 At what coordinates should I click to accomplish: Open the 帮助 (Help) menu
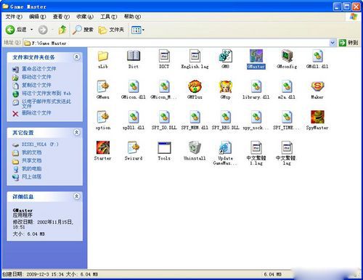point(132,17)
